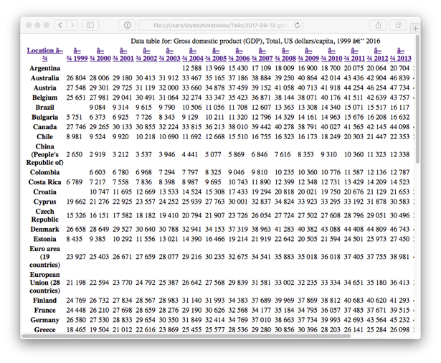Click the 2006 column header link
The height and width of the screenshot is (363, 441).
tap(239, 58)
